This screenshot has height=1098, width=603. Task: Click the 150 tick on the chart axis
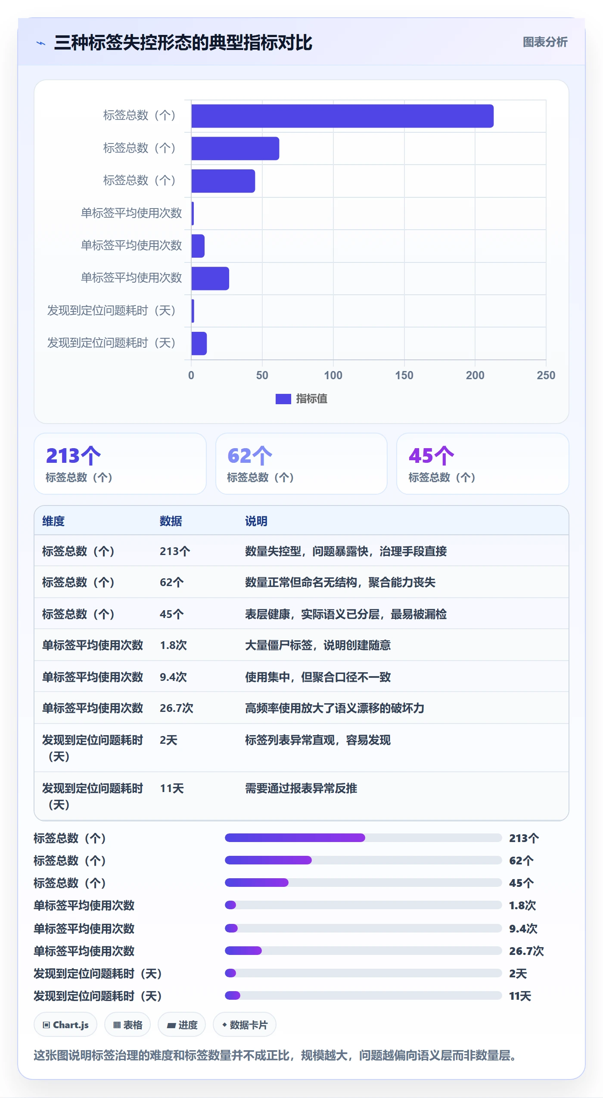tap(404, 375)
